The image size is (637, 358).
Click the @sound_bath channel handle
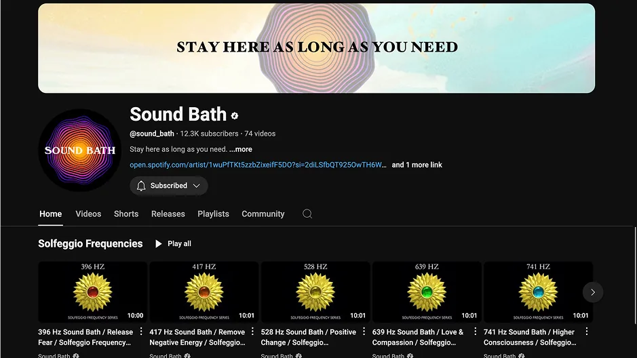(x=152, y=134)
